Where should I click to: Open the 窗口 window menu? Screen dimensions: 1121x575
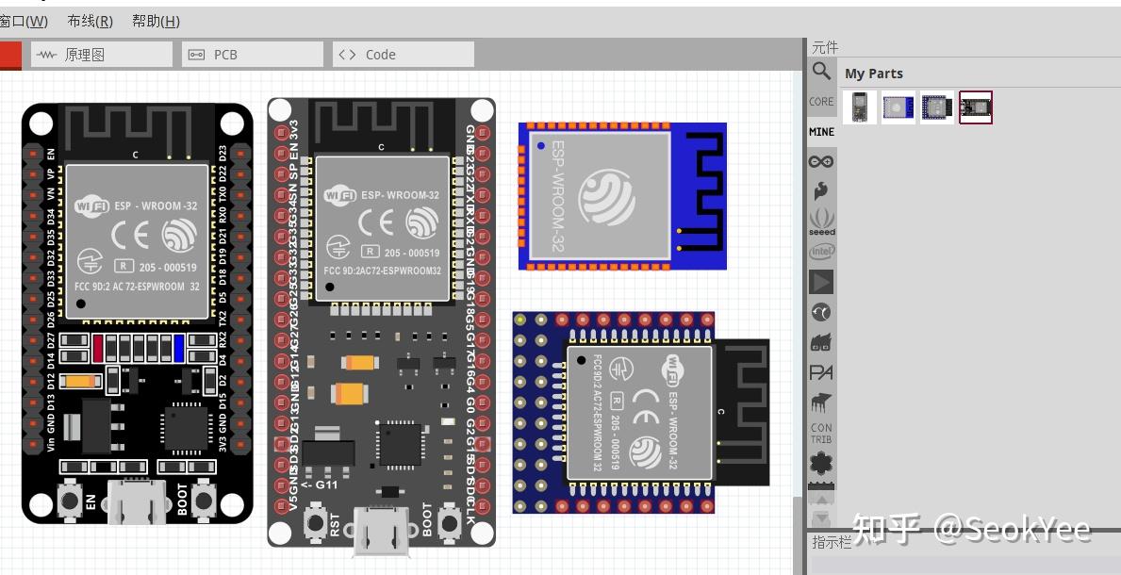25,20
